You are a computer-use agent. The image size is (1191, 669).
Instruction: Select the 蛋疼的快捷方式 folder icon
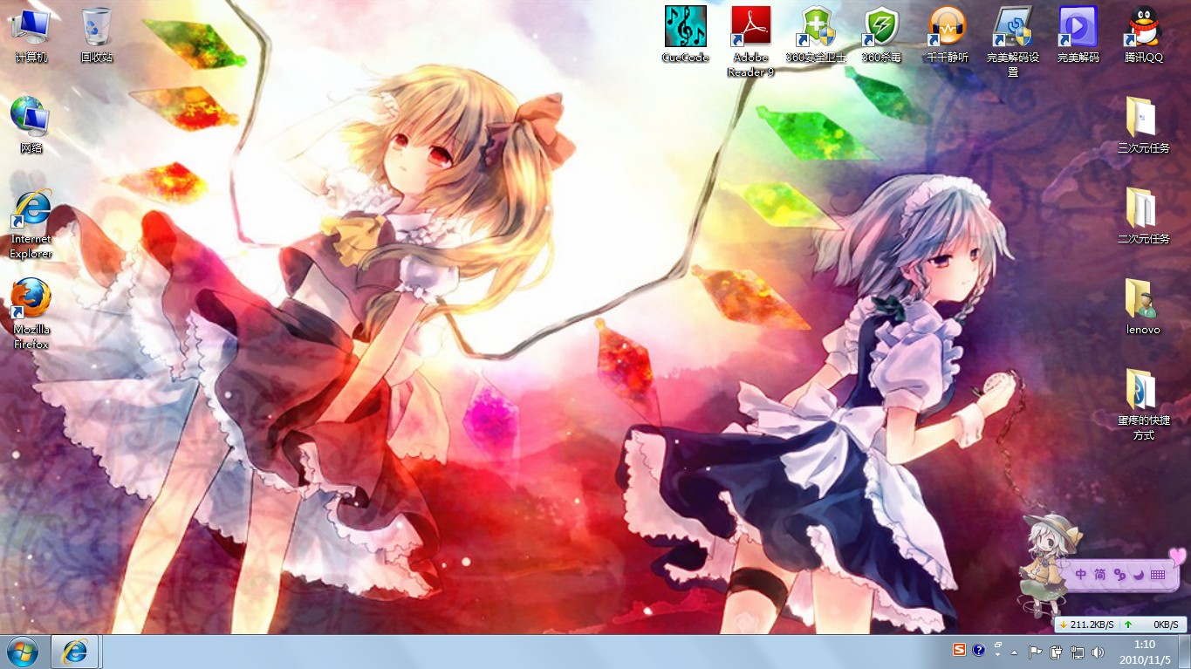point(1144,404)
